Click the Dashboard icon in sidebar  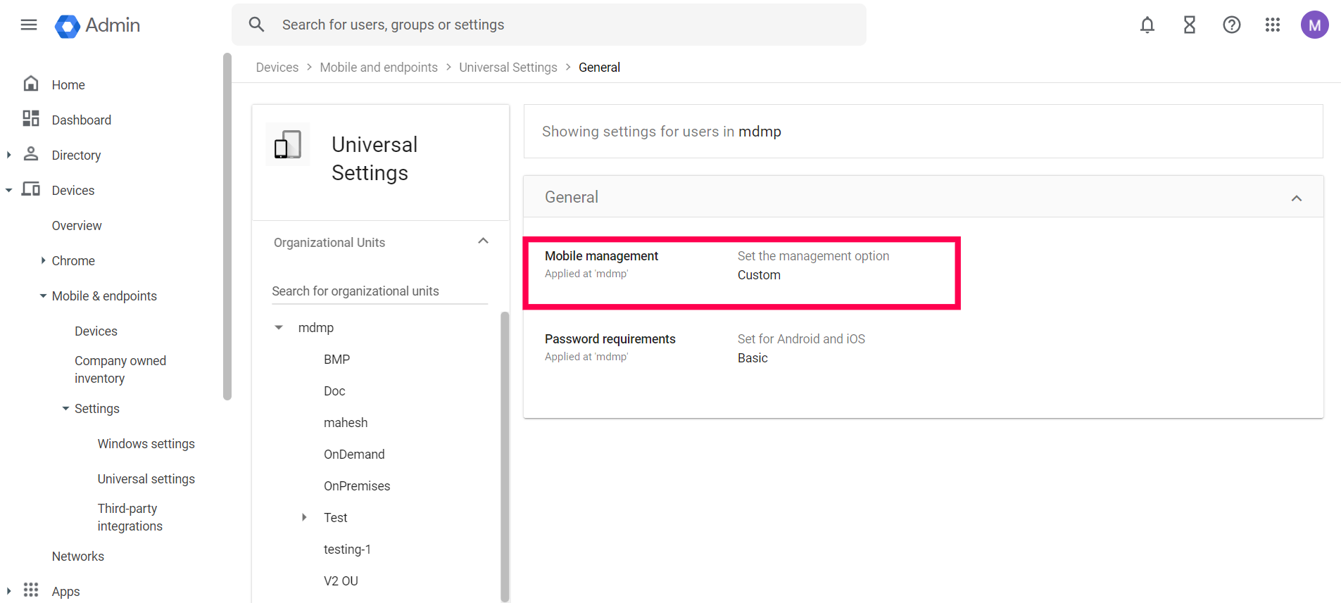tap(31, 119)
